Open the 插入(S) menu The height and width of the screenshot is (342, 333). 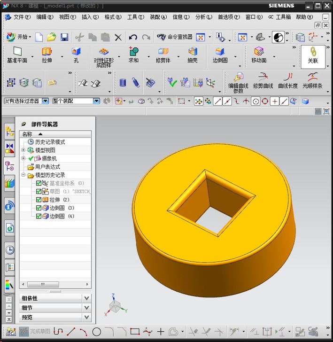point(90,17)
